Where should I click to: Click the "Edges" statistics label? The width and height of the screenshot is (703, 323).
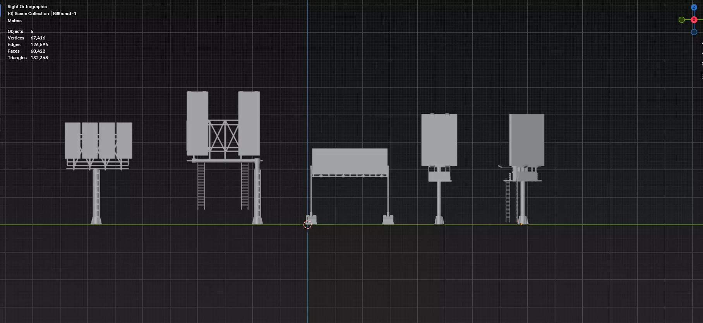tap(14, 44)
